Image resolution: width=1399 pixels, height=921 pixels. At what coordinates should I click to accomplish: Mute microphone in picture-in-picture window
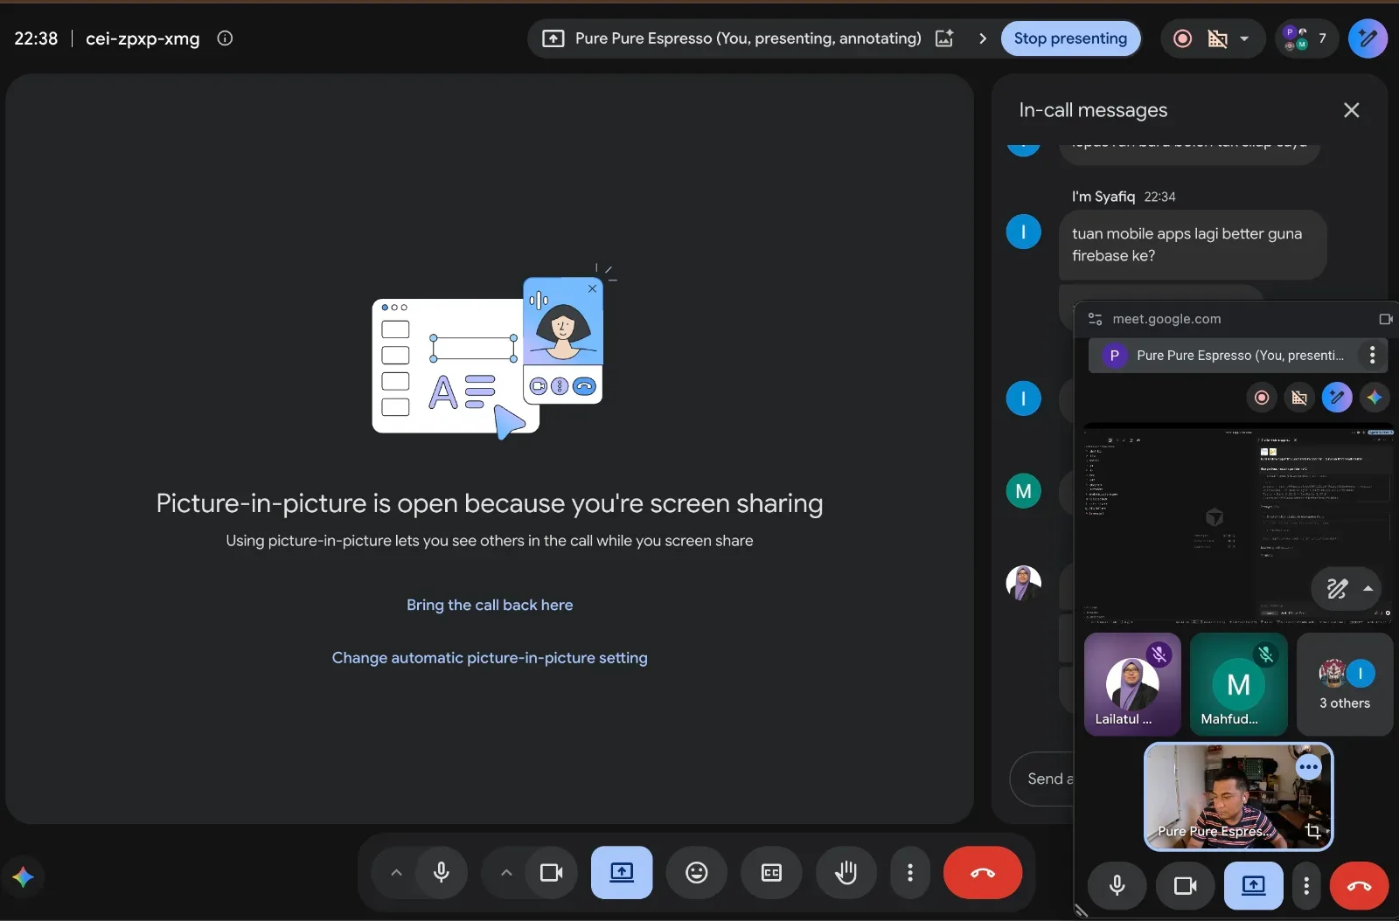coord(1117,886)
